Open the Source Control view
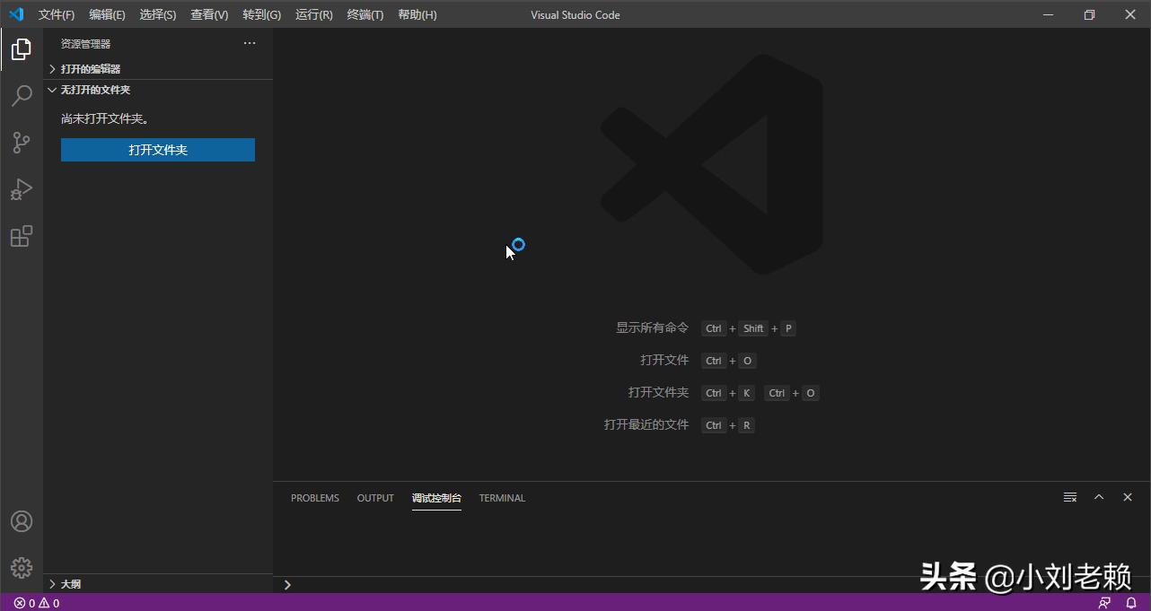 21,143
